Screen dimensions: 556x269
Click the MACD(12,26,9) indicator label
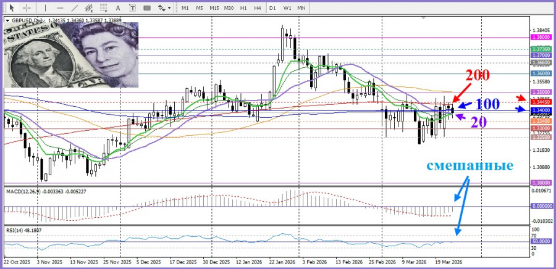coord(23,191)
